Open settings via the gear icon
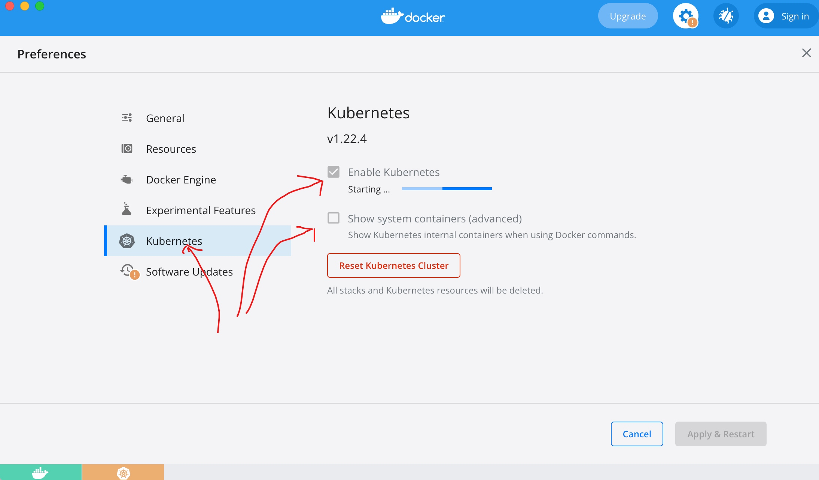Screen dimensions: 819x480 (x=685, y=16)
